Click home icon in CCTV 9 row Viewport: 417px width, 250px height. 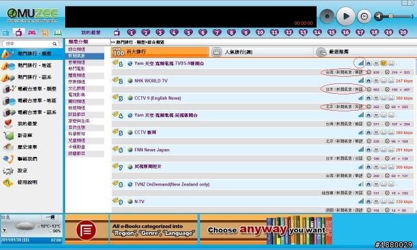(369, 98)
